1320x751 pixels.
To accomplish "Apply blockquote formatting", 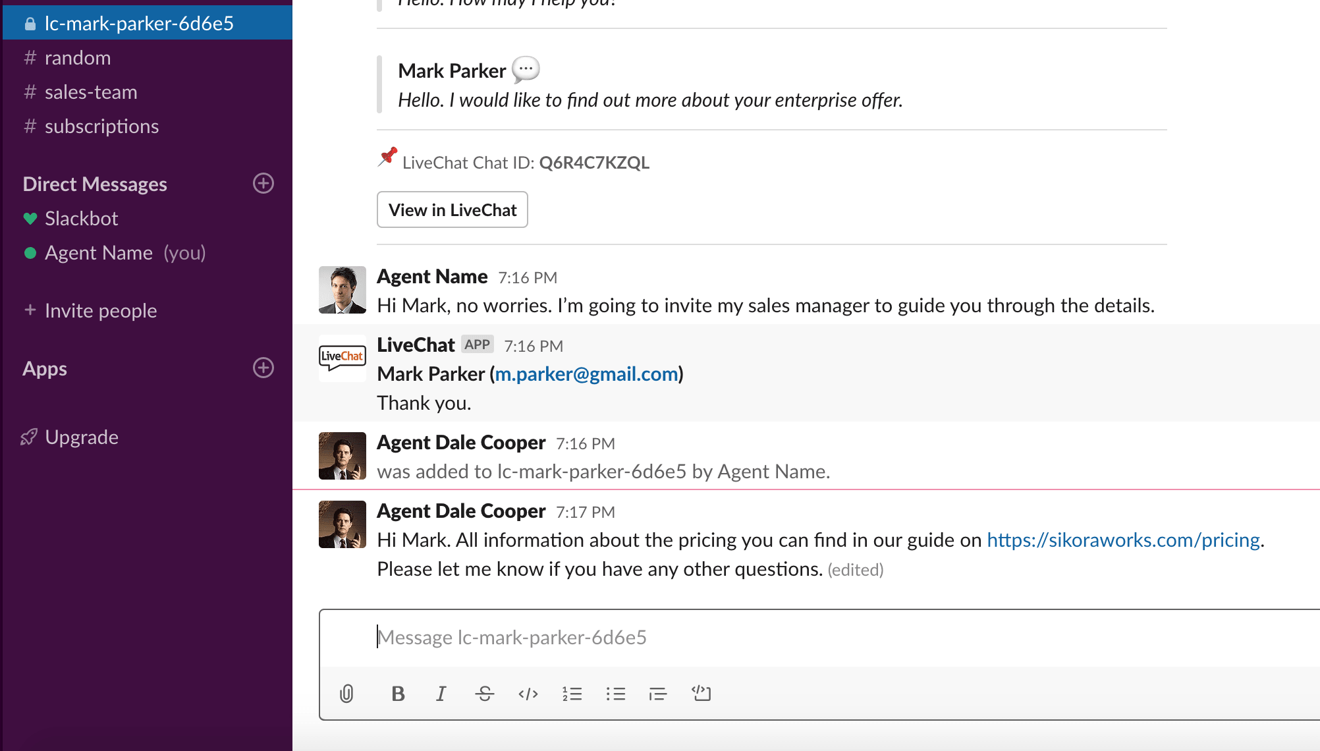I will (657, 694).
